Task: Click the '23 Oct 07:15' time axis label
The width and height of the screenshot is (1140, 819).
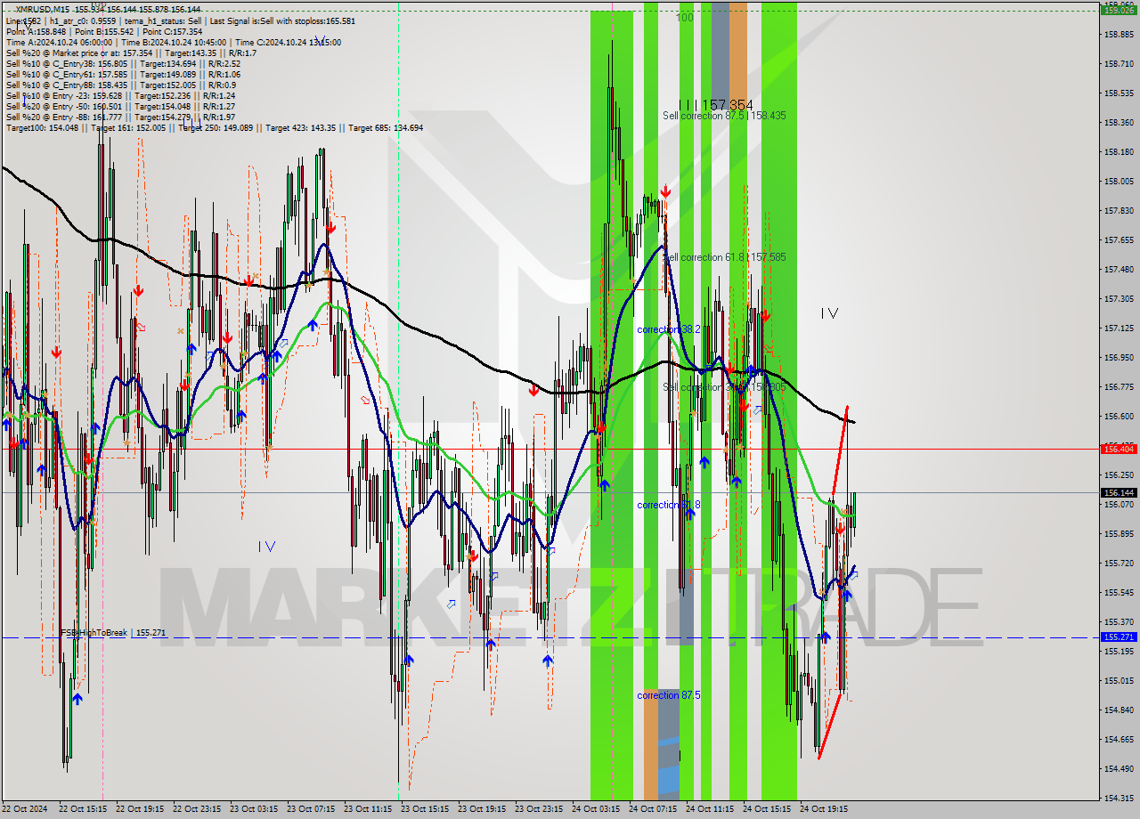Action: (311, 809)
